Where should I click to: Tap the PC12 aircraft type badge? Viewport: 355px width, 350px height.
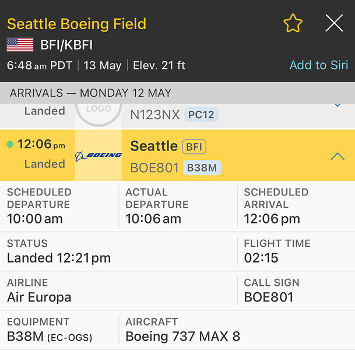(201, 115)
